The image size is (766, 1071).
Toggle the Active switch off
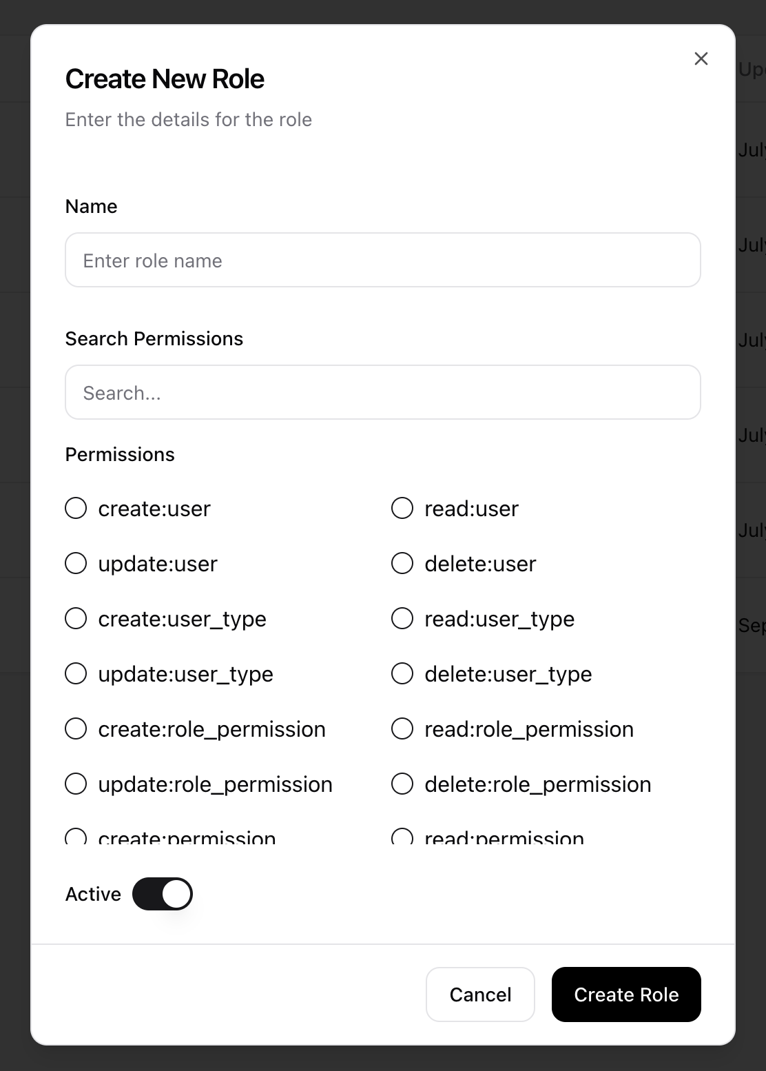point(163,894)
